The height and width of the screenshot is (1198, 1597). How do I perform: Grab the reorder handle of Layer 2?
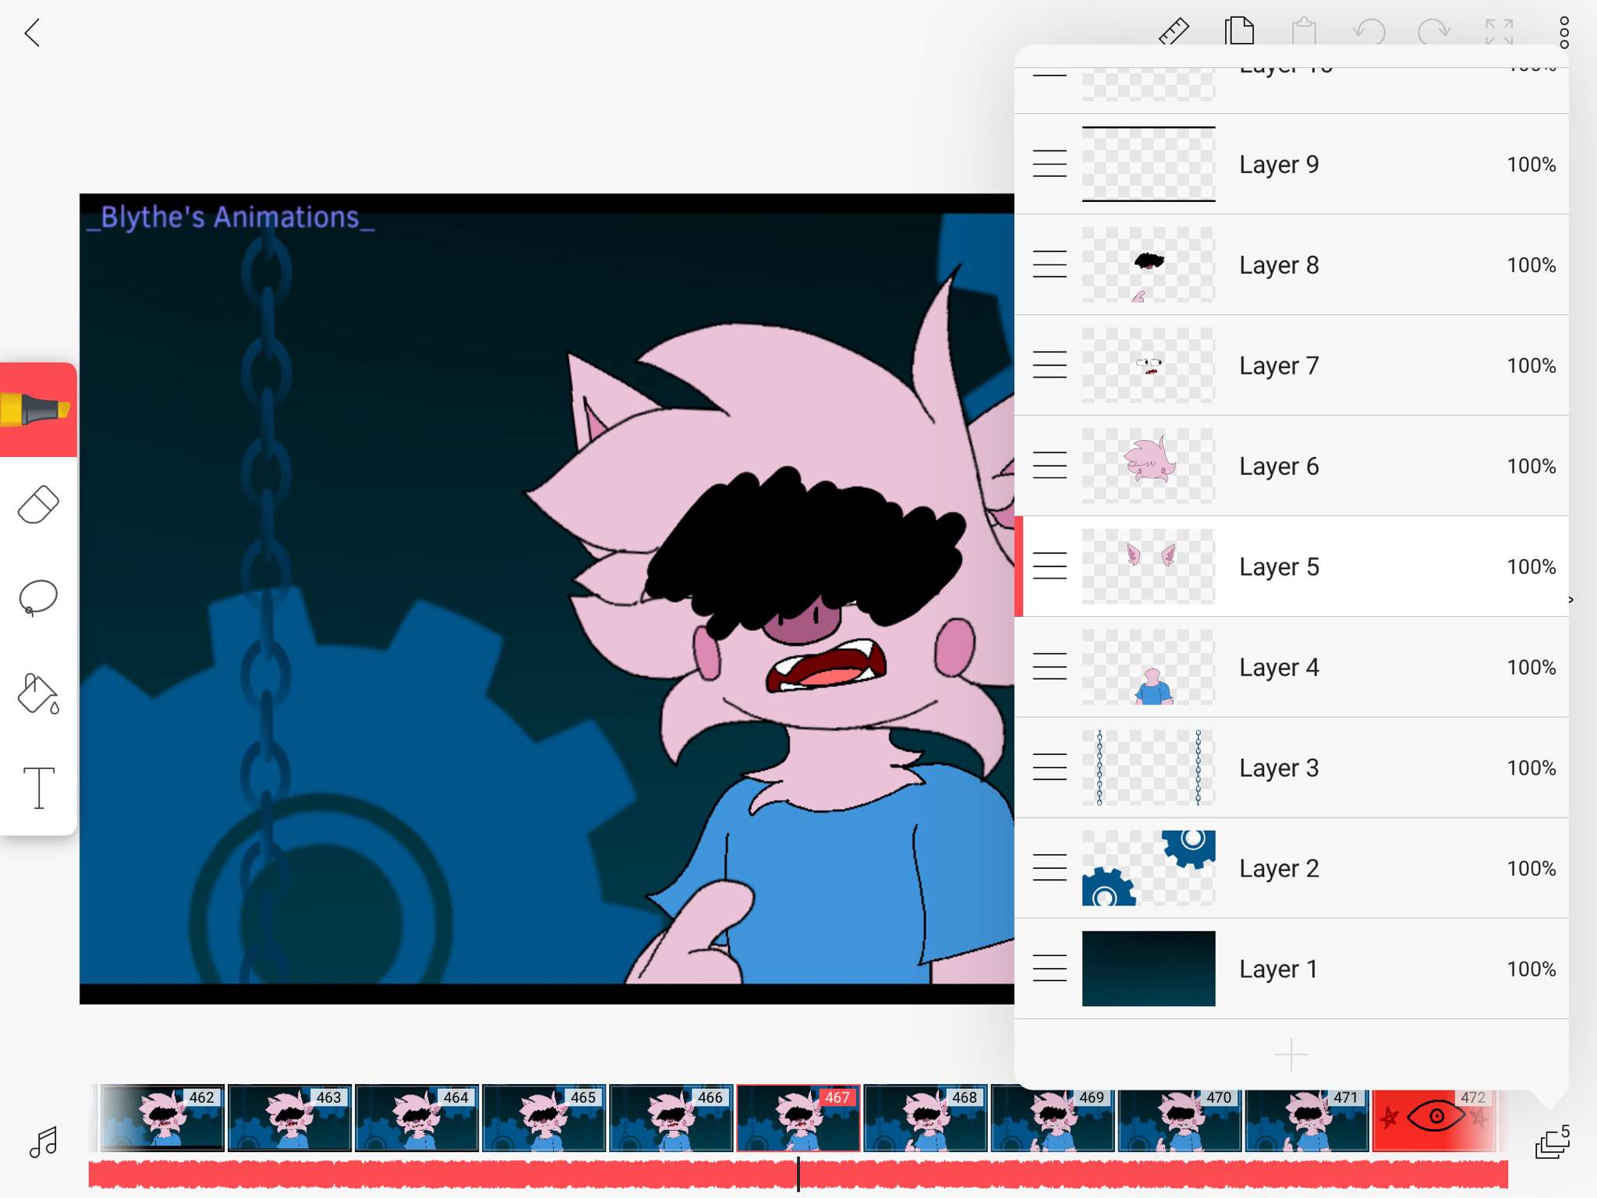click(1050, 868)
